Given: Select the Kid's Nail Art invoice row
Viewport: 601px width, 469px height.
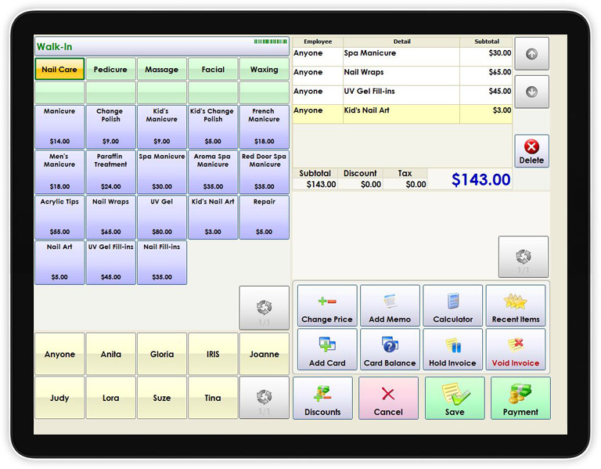Looking at the screenshot, I should coord(401,111).
